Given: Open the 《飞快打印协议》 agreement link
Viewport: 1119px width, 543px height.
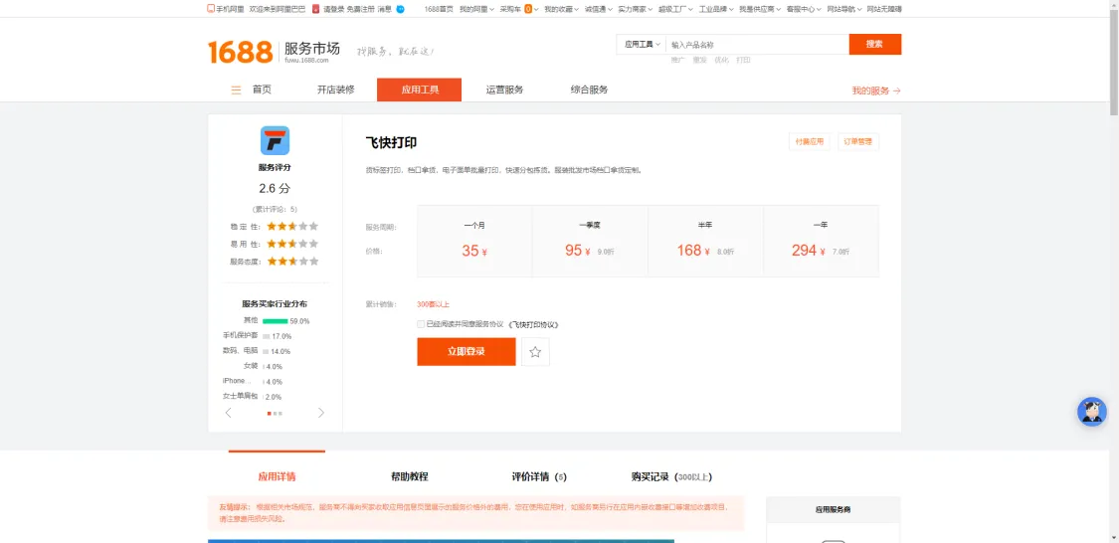Looking at the screenshot, I should [x=532, y=324].
